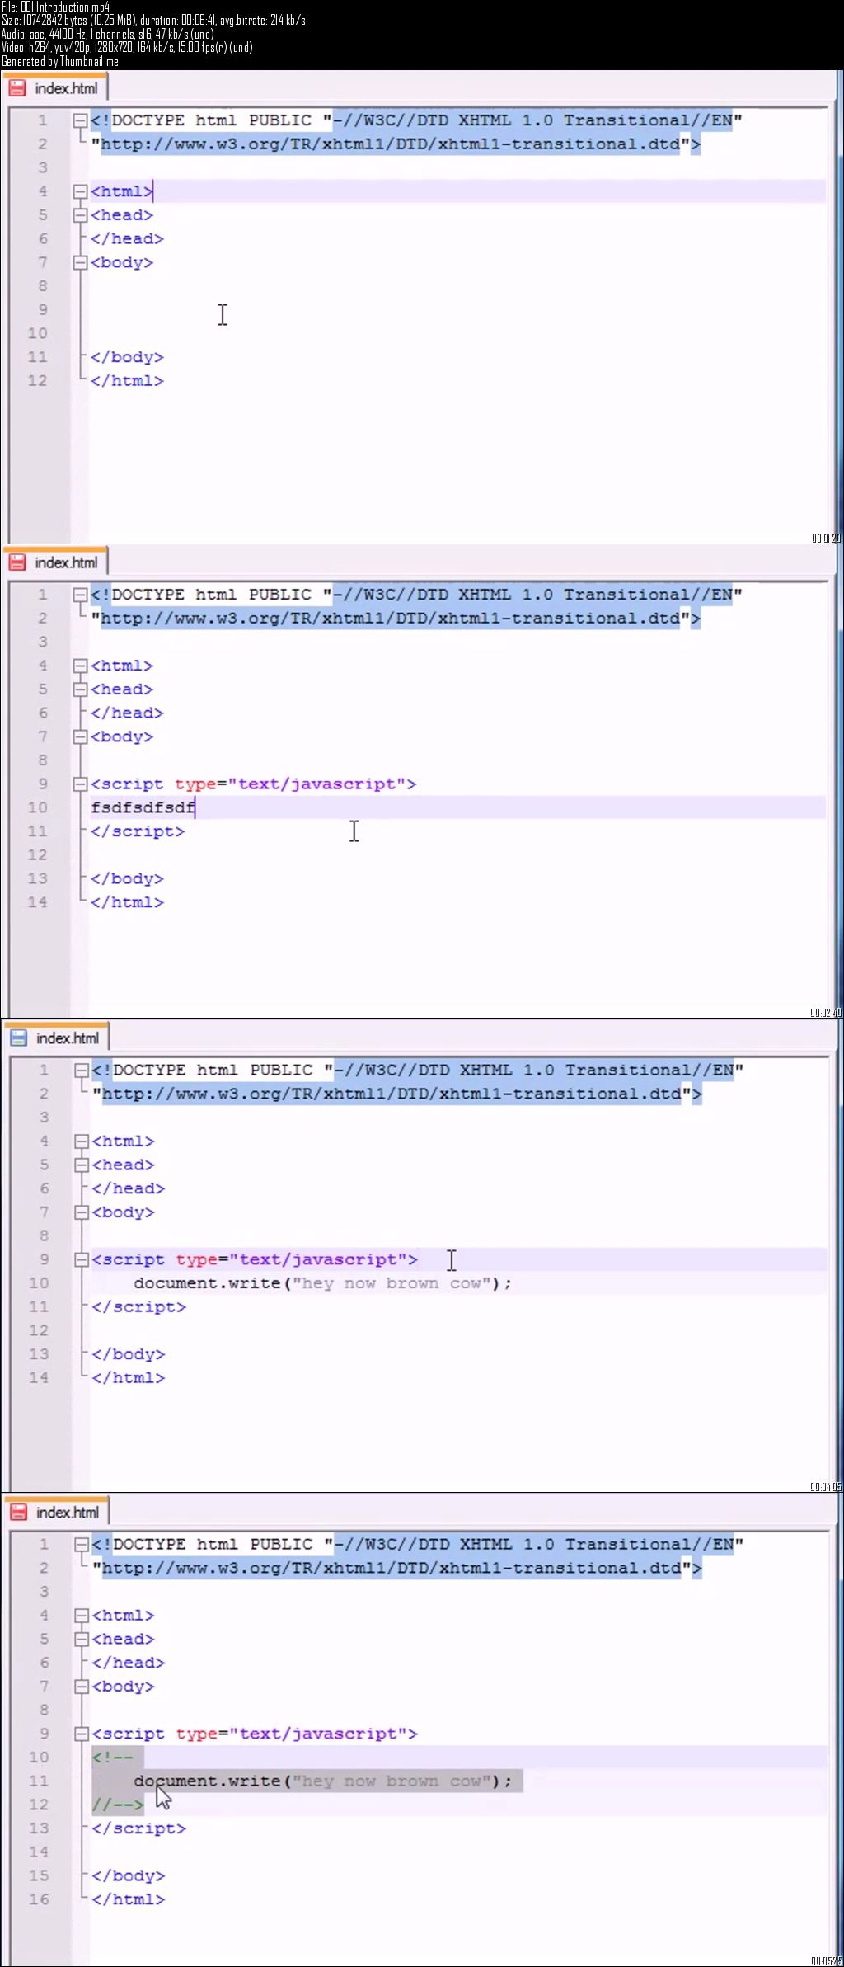Click the closing //--> comment marker
The image size is (844, 1967).
pos(118,1805)
